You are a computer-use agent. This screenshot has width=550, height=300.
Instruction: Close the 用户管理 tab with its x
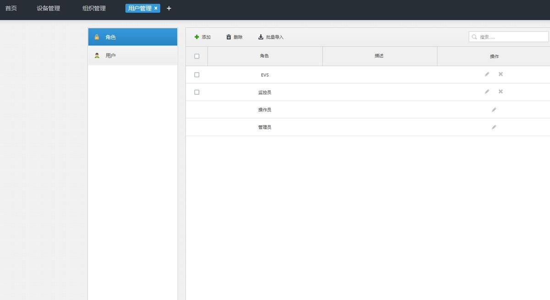[x=156, y=8]
